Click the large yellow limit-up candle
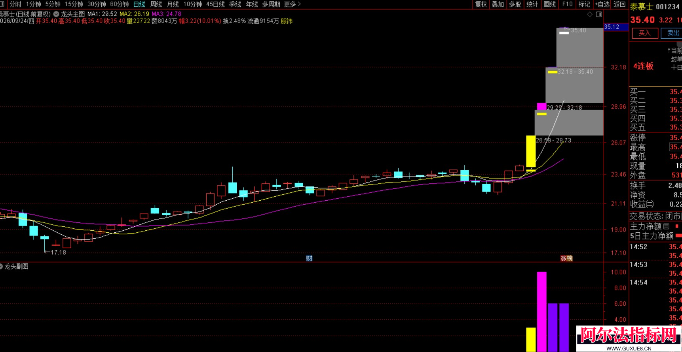The height and width of the screenshot is (352, 682). (531, 151)
